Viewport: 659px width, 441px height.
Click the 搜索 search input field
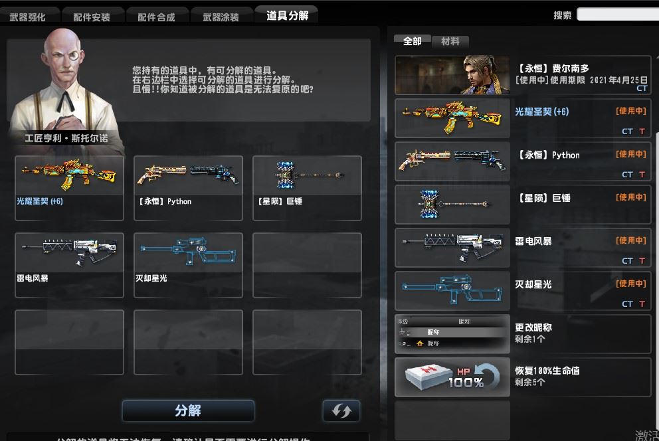click(618, 15)
